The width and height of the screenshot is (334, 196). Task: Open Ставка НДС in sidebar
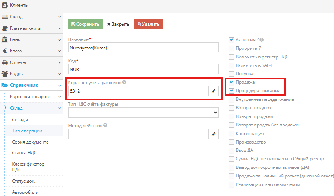[x=25, y=153]
